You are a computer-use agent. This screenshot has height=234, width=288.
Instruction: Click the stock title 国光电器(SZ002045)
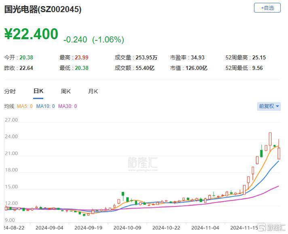point(43,9)
